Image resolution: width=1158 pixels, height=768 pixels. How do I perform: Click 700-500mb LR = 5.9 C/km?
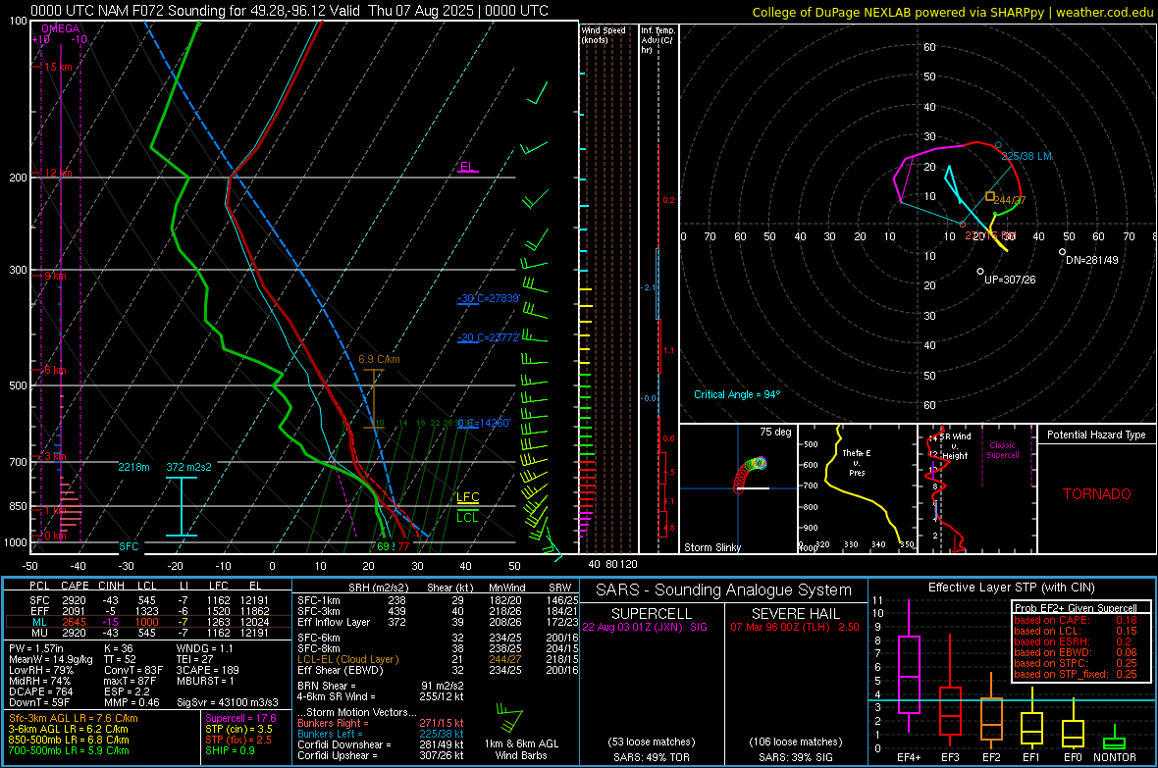(x=69, y=750)
